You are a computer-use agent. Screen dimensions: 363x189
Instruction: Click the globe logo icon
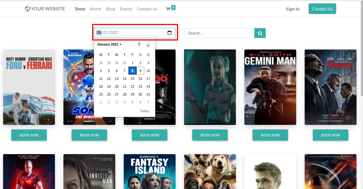coord(27,9)
